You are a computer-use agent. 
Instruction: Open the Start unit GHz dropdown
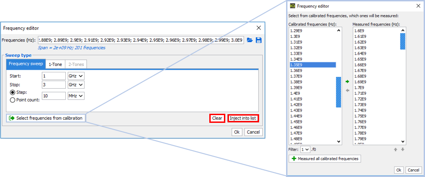tap(76, 76)
